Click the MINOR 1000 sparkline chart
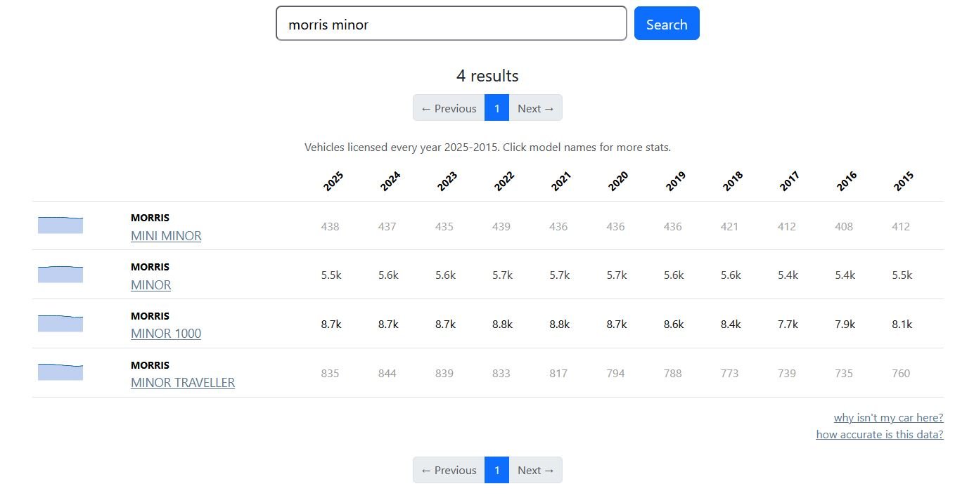974x498 pixels. (x=60, y=323)
